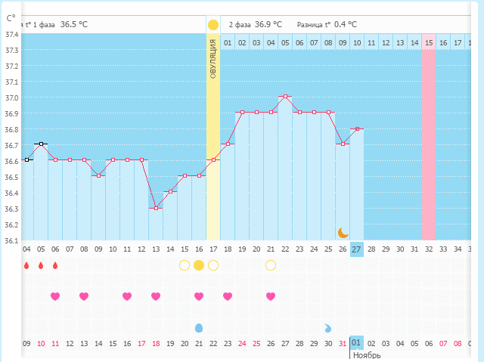Click the pink highlighted phase-2 day 15 column
This screenshot has width=484, height=362.
pyautogui.click(x=429, y=136)
